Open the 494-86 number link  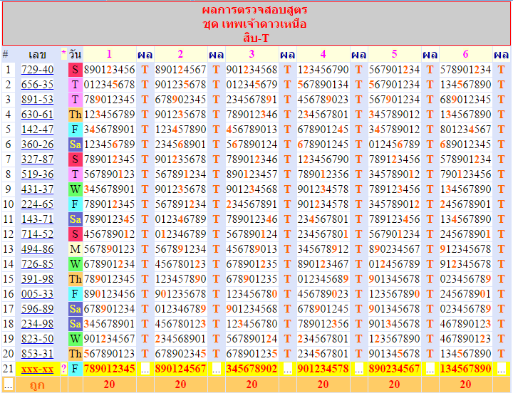37,249
